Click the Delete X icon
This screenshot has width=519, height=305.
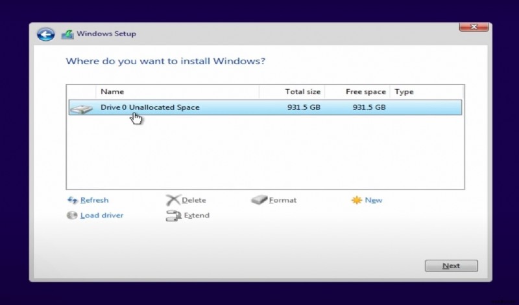[x=173, y=200]
